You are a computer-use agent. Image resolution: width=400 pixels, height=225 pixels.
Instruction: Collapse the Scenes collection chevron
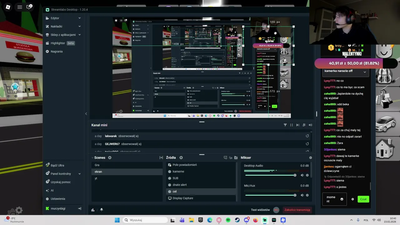(x=92, y=158)
